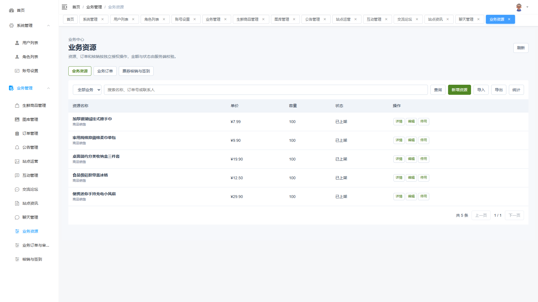The image size is (538, 302).
Task: Click the sliders icon for 业务订单与审核
Action: coord(17,245)
